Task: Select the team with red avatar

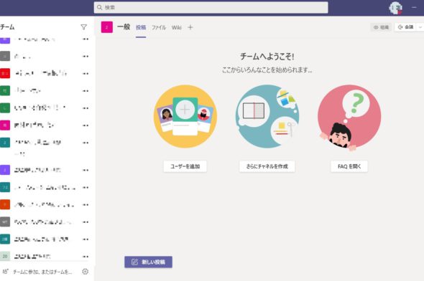Action: pos(40,73)
